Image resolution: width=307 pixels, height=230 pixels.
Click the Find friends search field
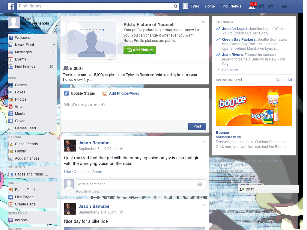tap(95, 6)
